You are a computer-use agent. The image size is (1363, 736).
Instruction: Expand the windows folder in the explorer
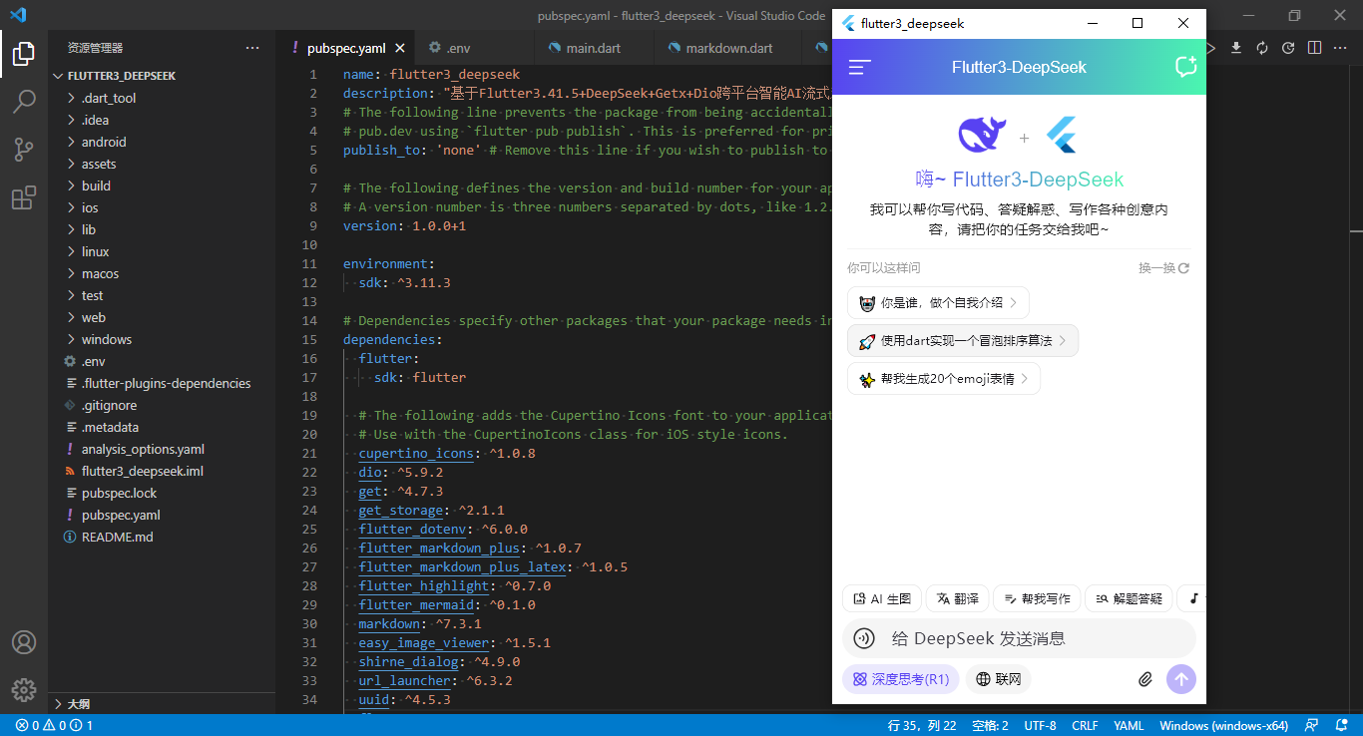162,339
